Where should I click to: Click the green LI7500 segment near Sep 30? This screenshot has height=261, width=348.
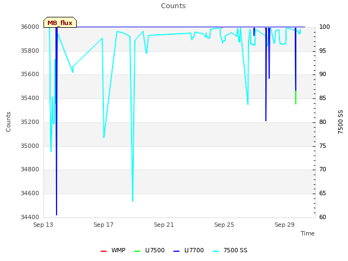click(x=296, y=97)
